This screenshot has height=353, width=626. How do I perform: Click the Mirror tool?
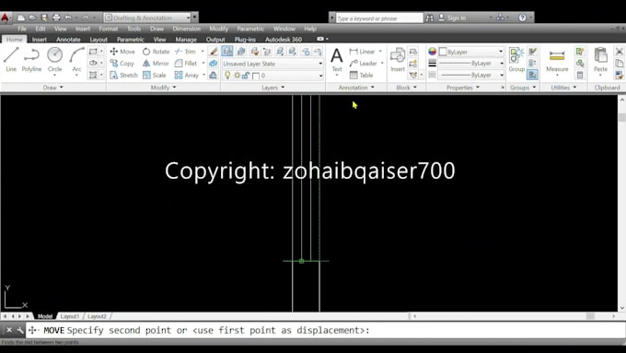click(x=156, y=64)
